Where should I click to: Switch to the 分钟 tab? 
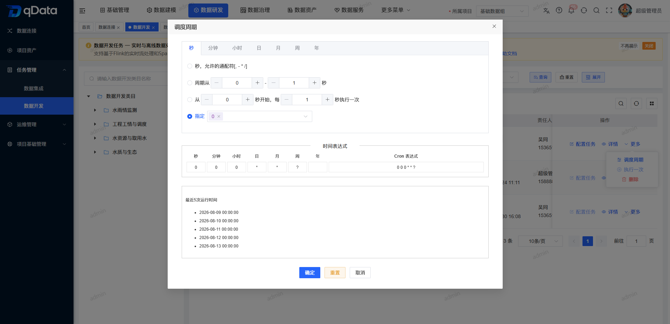click(x=213, y=48)
